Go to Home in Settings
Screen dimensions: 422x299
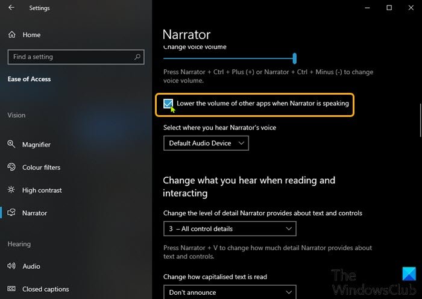(x=31, y=35)
